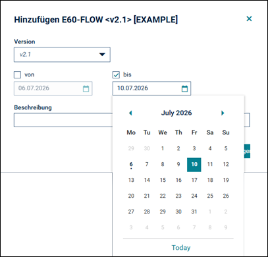
Task: Select July 23 in the calendar
Action: click(x=178, y=196)
